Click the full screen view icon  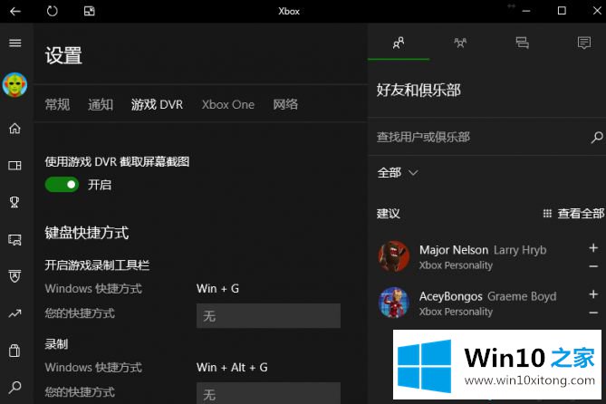pyautogui.click(x=90, y=11)
